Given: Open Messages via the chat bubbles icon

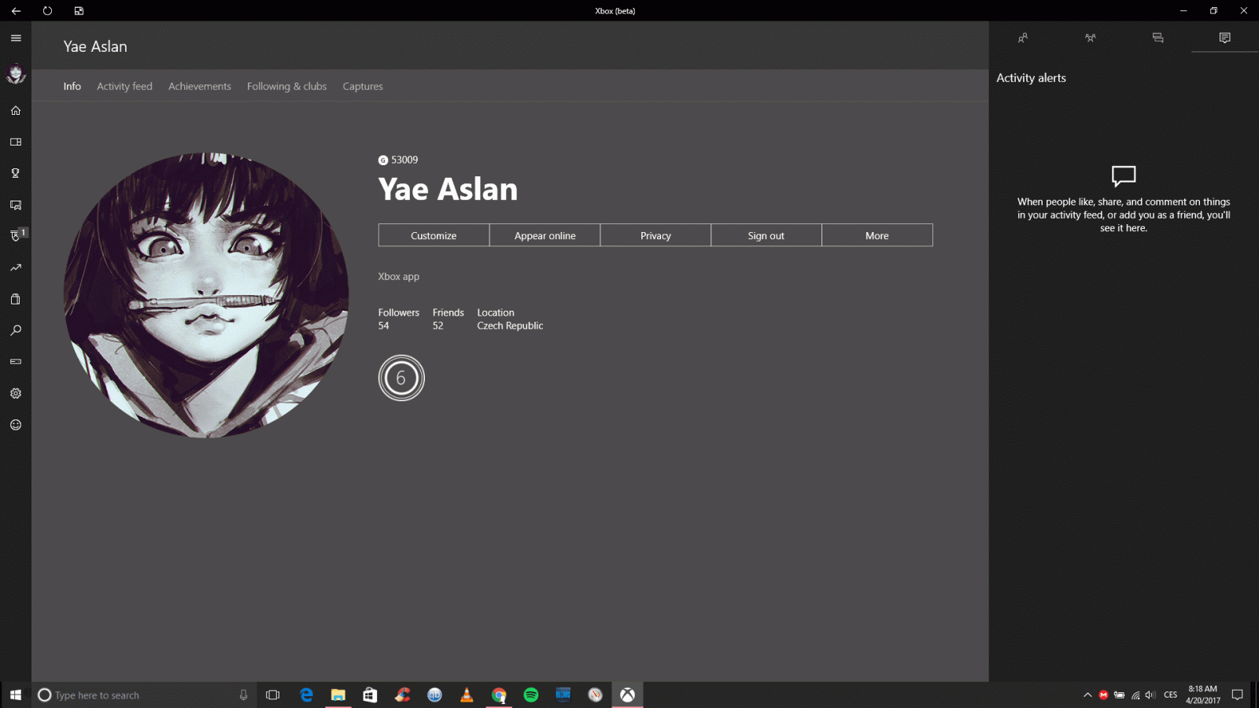Looking at the screenshot, I should (1157, 37).
